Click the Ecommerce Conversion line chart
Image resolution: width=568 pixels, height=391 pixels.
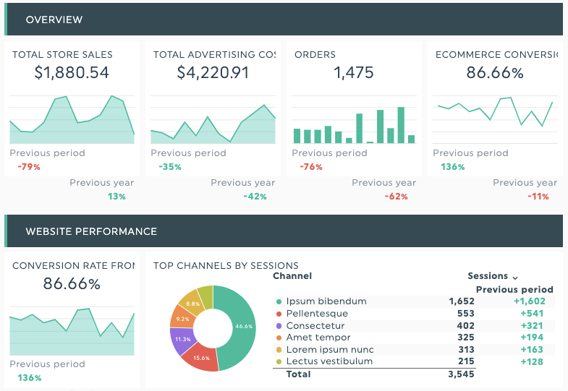pos(495,119)
